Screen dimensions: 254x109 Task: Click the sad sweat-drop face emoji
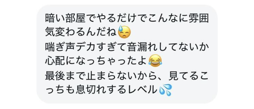tap(124, 32)
